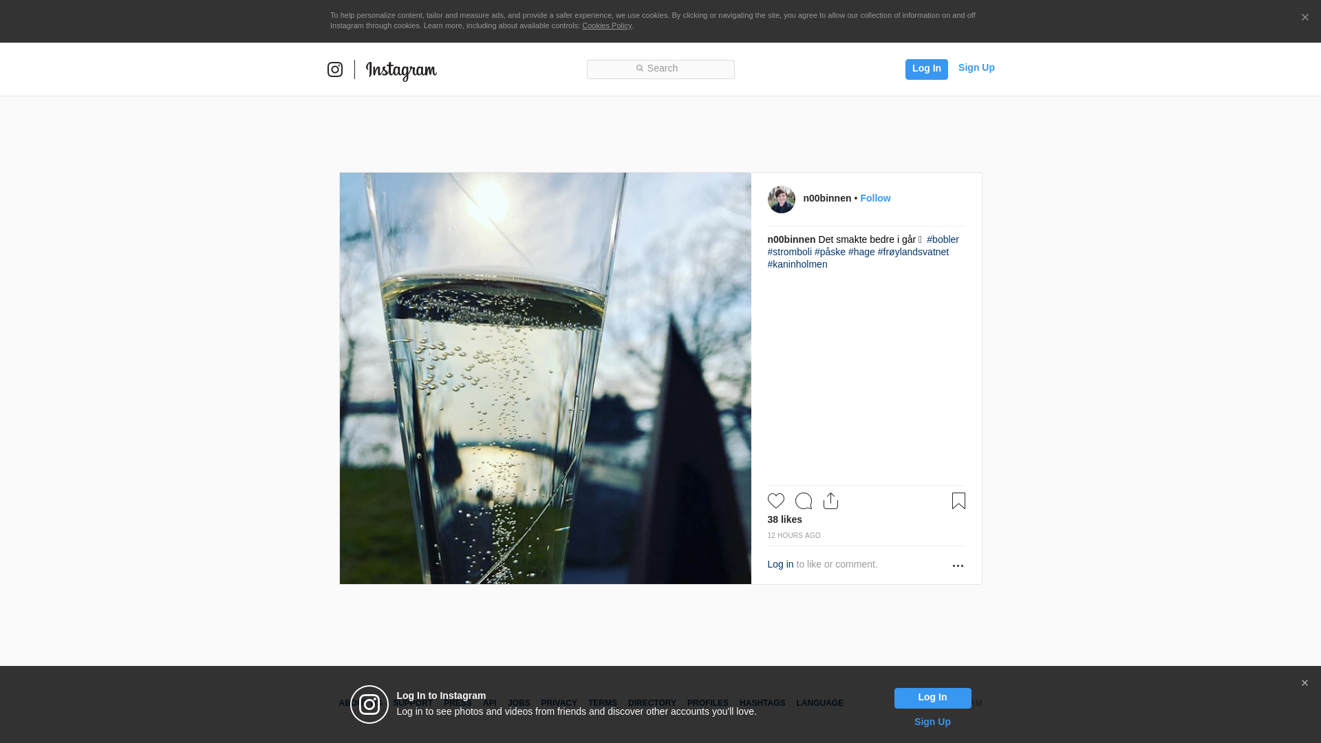Open the Cookies Policy link
This screenshot has width=1321, height=743.
(x=607, y=25)
